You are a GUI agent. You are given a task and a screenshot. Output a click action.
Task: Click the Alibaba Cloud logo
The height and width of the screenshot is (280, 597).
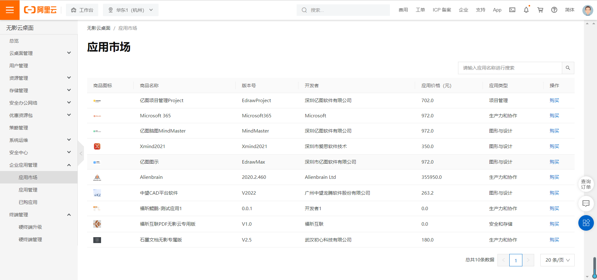40,10
